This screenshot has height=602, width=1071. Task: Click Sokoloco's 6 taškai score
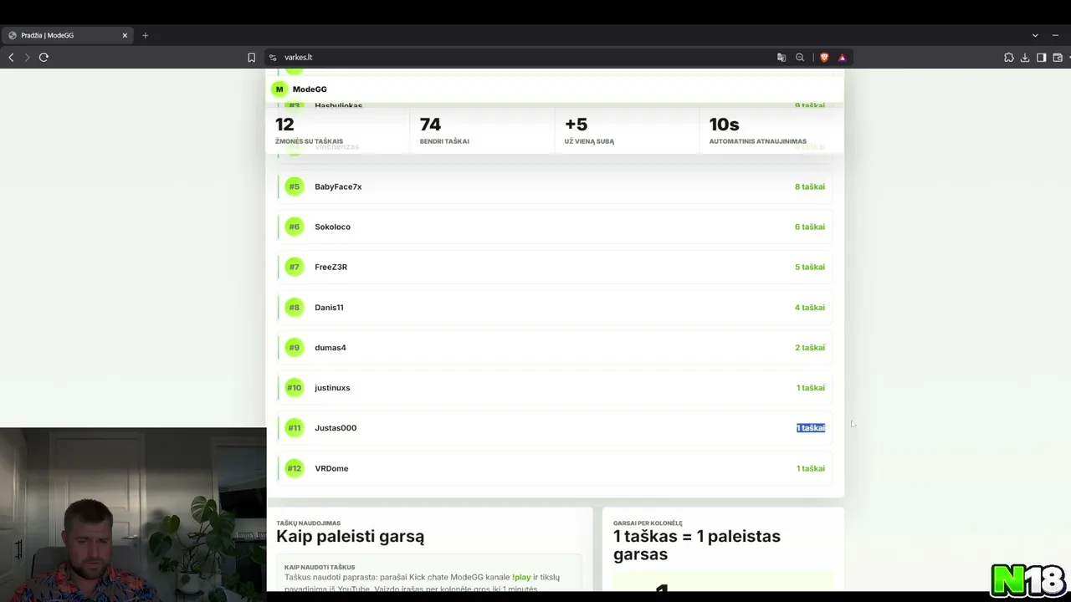[x=810, y=227]
